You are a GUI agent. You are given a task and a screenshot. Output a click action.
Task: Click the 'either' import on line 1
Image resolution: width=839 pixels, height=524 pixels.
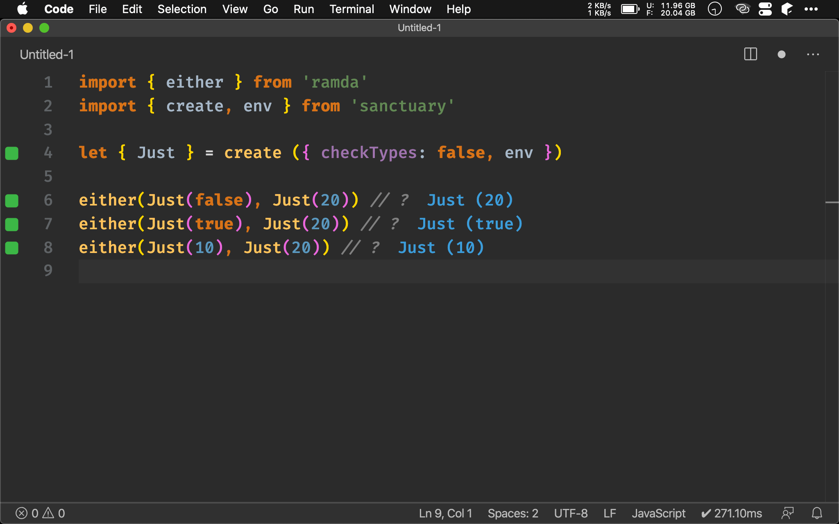click(195, 82)
